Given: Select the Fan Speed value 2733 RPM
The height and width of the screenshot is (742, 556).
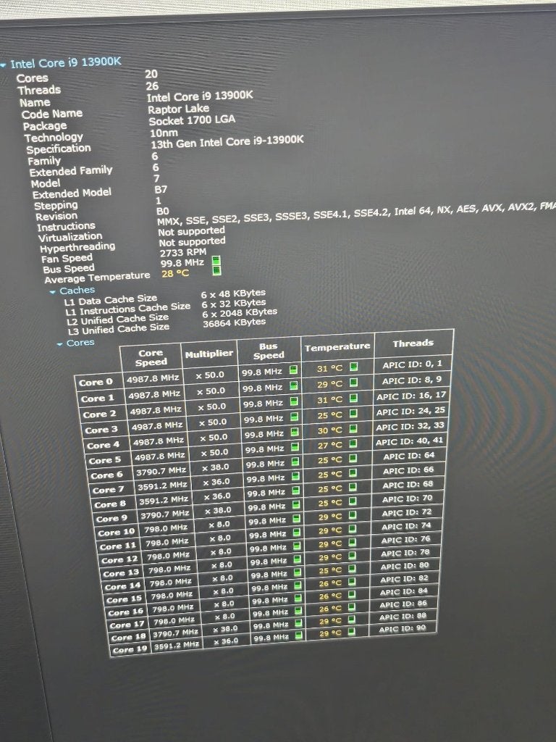Looking at the screenshot, I should (183, 252).
